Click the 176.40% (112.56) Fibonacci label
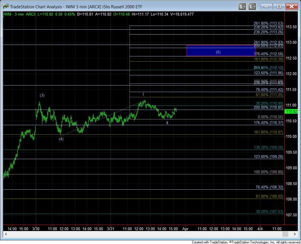The width and height of the screenshot is (301, 244). tap(268, 54)
